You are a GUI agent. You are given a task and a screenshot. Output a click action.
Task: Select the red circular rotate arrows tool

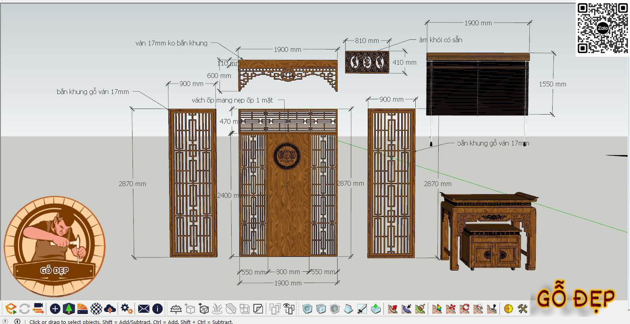[464, 309]
